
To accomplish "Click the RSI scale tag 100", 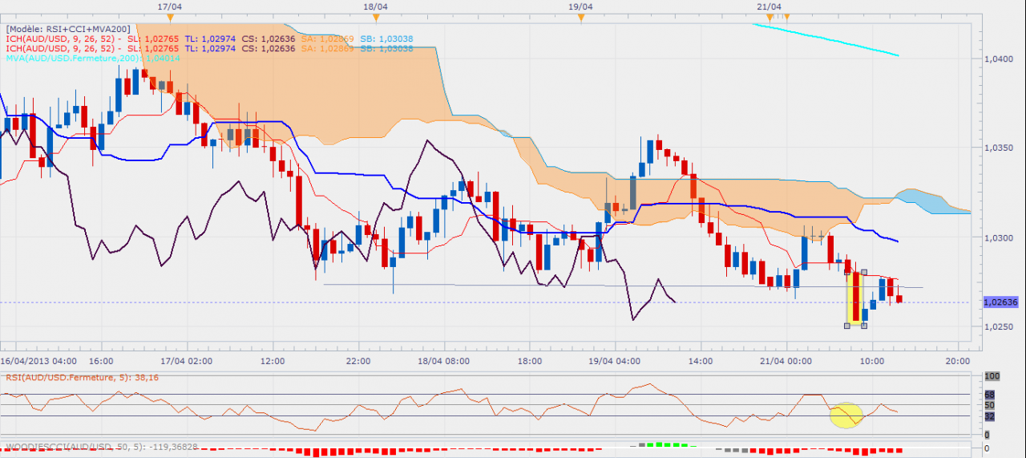I will [x=992, y=376].
